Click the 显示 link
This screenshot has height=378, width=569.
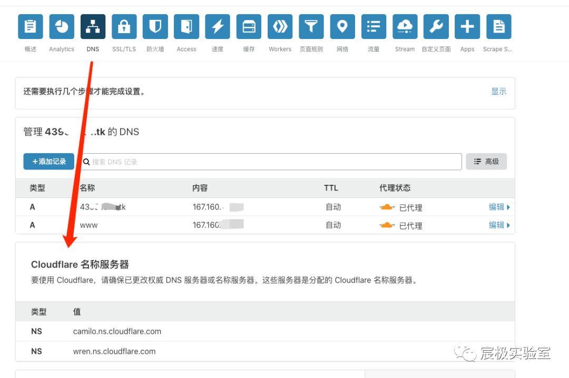498,92
